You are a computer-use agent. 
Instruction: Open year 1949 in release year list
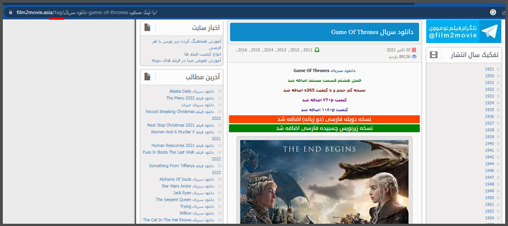(489, 191)
